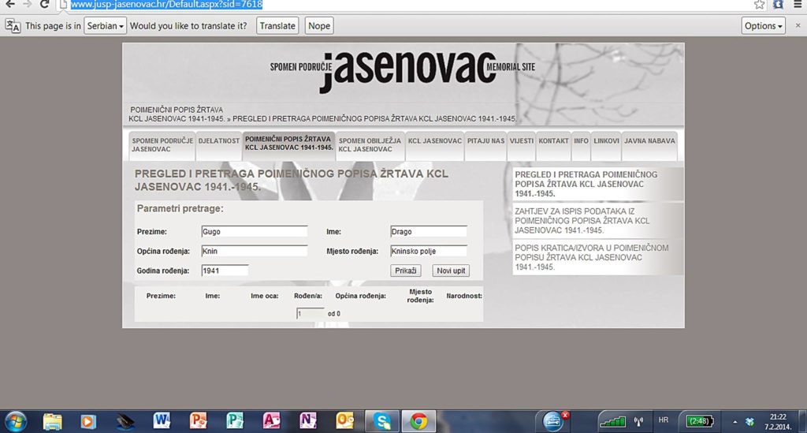Click the Chrome icon in taskbar
This screenshot has height=433, width=807.
tap(418, 421)
